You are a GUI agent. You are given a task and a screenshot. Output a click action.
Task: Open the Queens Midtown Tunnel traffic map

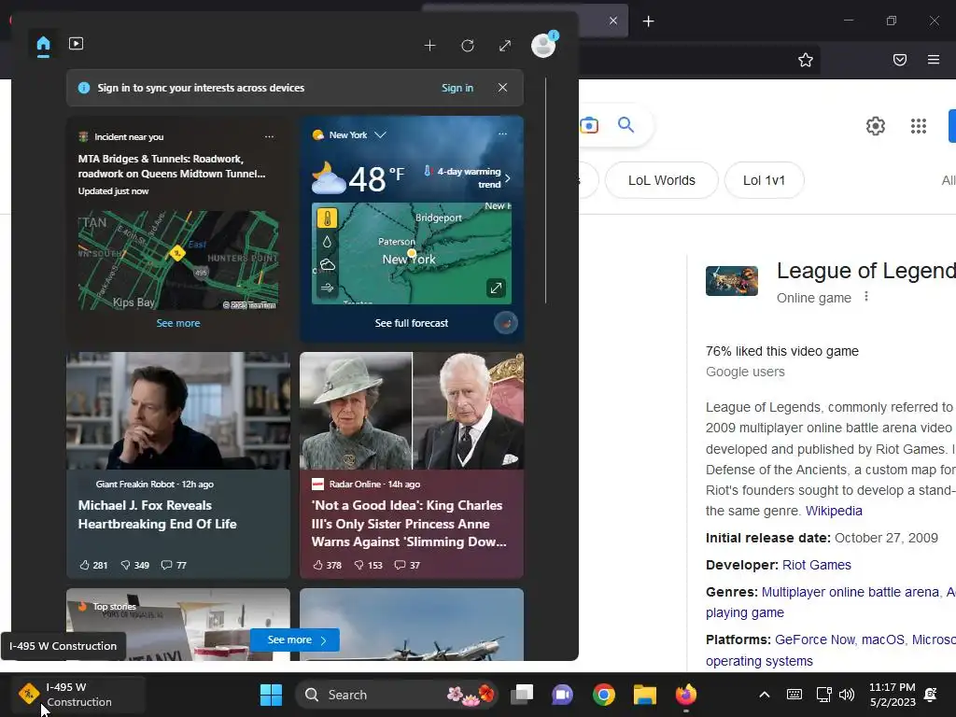[x=178, y=260]
